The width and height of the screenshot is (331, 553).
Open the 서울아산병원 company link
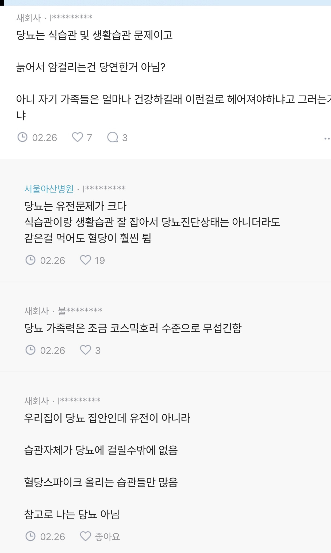49,189
